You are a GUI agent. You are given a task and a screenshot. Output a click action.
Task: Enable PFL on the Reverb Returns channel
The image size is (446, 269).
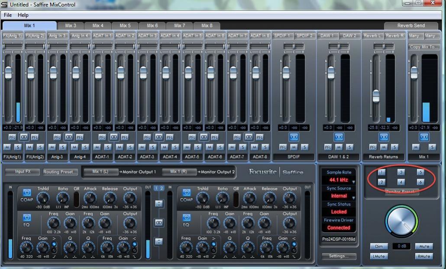click(373, 147)
